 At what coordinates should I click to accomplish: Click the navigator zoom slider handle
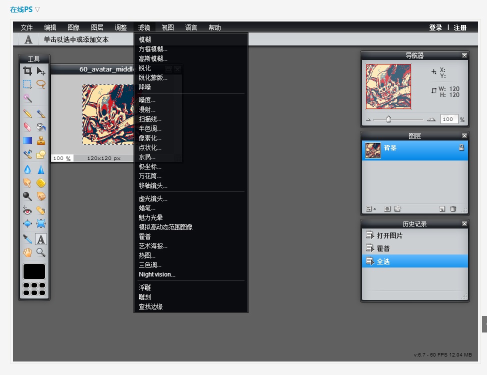click(388, 119)
